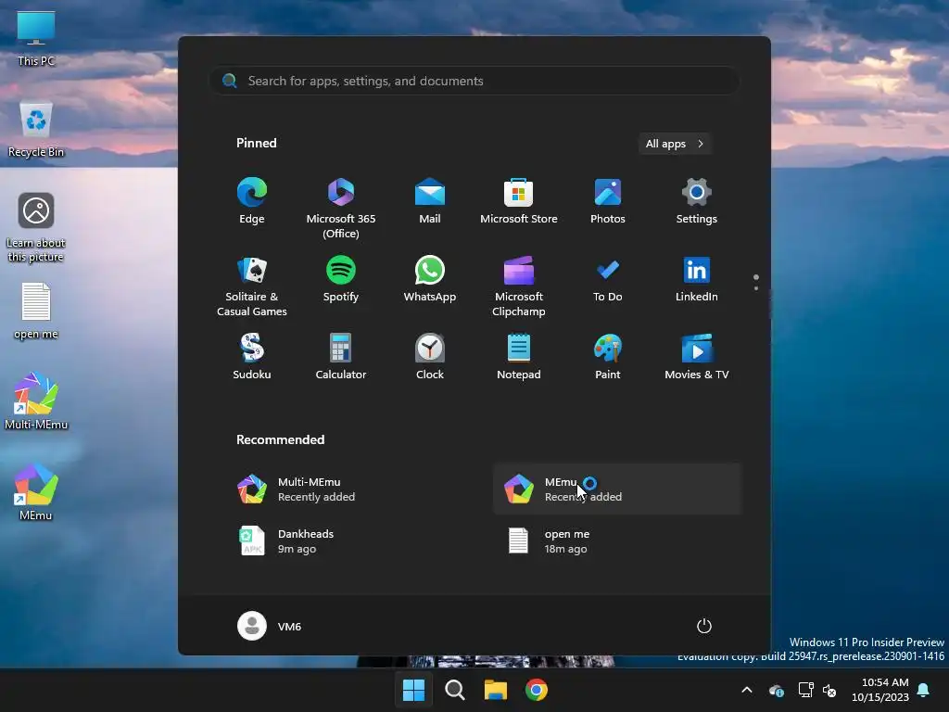Screen dimensions: 949x712
Task: Click the Start menu search box
Action: [x=474, y=81]
